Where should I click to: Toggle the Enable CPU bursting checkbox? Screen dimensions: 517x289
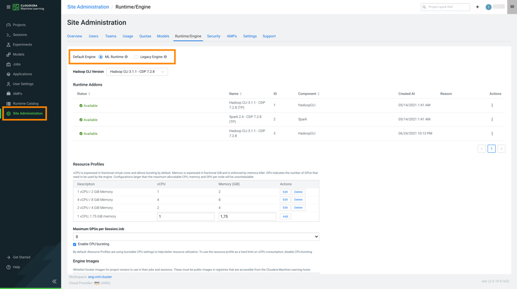[x=75, y=244]
